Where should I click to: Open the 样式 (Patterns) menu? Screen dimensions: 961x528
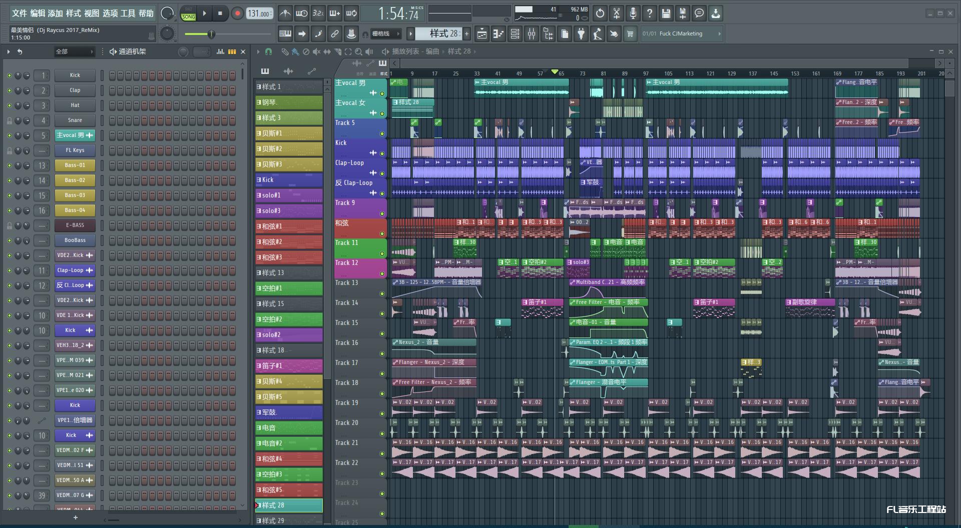(74, 13)
